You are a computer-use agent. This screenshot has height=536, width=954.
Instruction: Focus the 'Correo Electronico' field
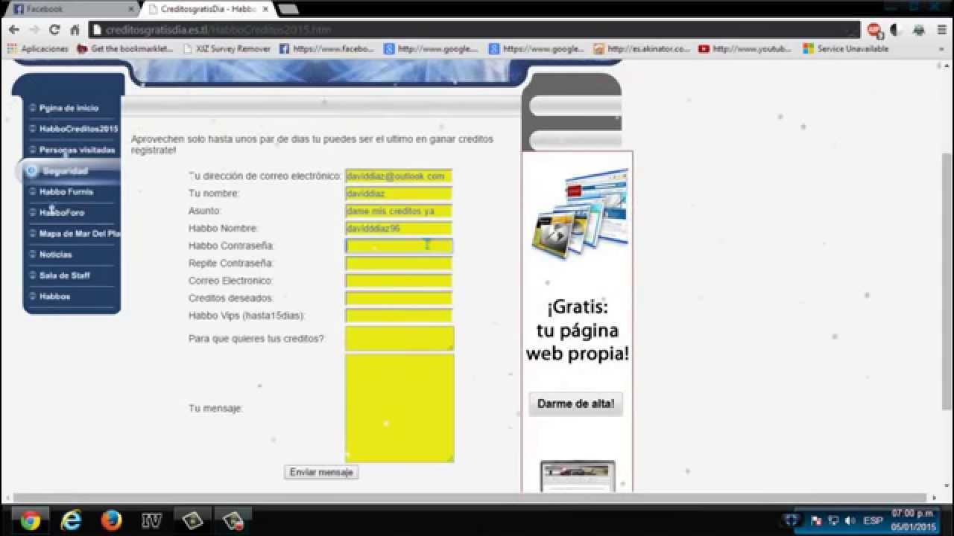point(399,281)
